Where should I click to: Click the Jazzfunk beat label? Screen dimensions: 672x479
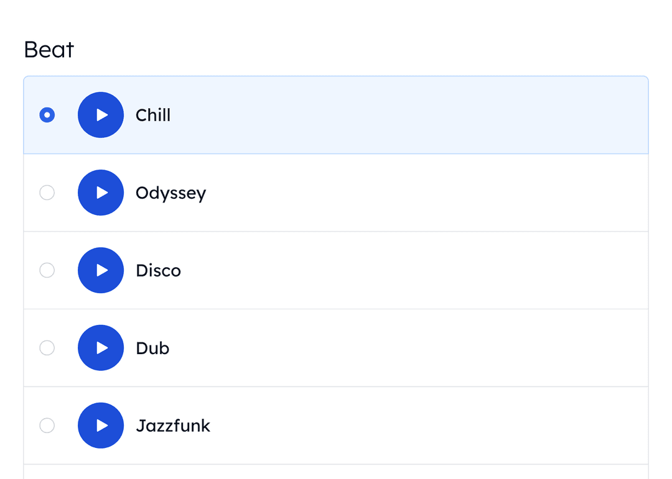coord(173,426)
